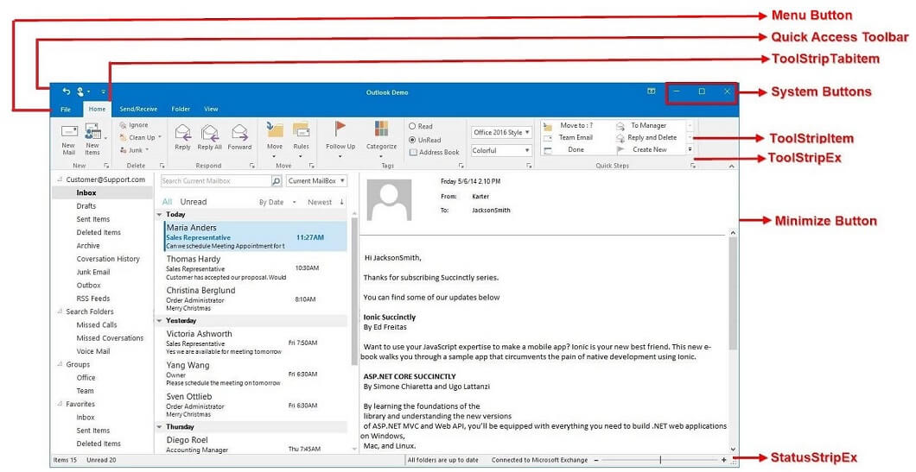Open the Victoria Ashworth message

point(256,343)
